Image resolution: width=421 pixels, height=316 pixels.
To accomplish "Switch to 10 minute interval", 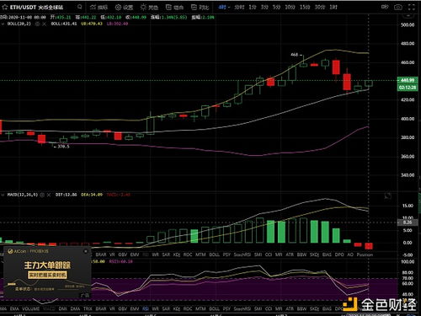I will tap(290, 7).
